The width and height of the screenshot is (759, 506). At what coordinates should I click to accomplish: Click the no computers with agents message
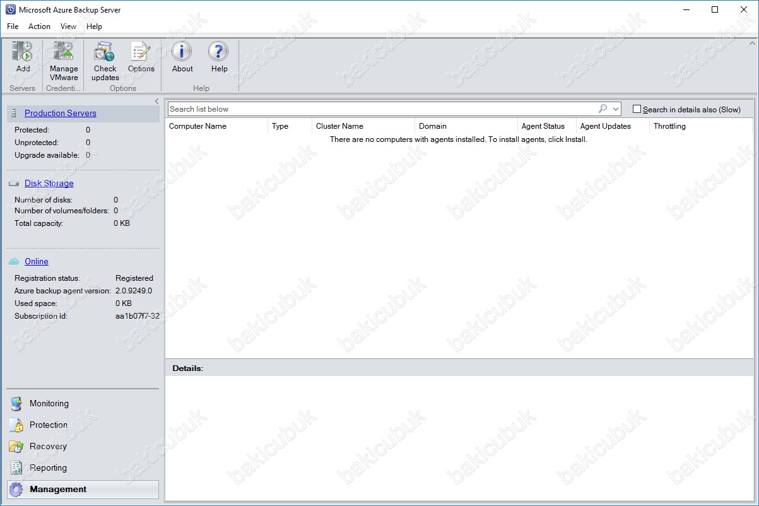[459, 139]
